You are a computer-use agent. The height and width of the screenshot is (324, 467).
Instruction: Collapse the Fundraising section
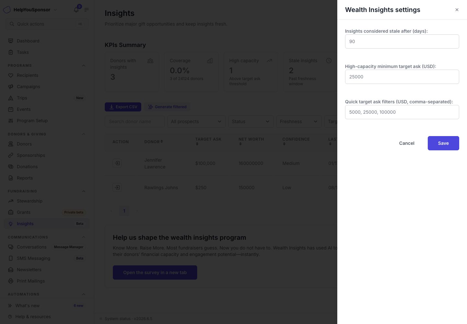(84, 191)
